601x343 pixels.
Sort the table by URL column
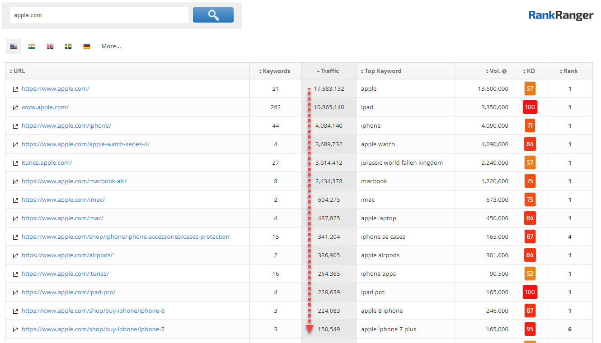17,71
